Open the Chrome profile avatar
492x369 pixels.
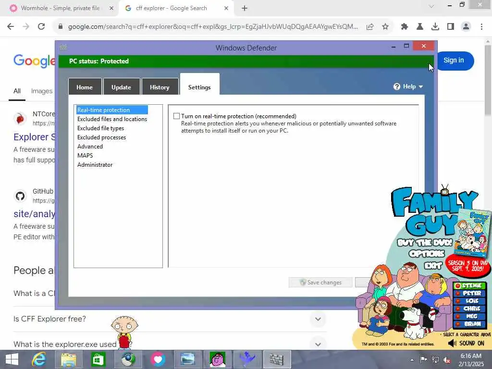[466, 27]
